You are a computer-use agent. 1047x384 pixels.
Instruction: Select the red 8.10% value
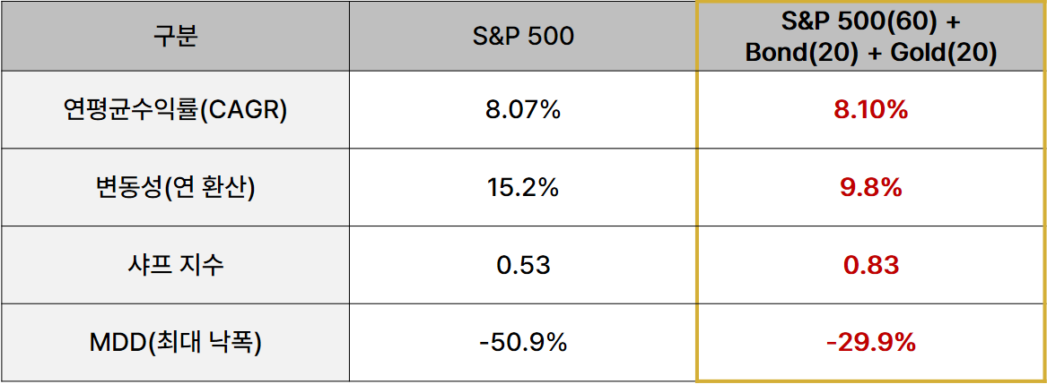[x=871, y=110]
